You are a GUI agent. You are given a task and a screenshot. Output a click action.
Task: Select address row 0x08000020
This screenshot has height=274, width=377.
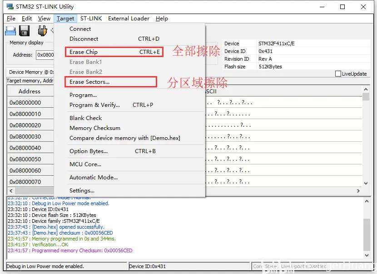[25, 125]
